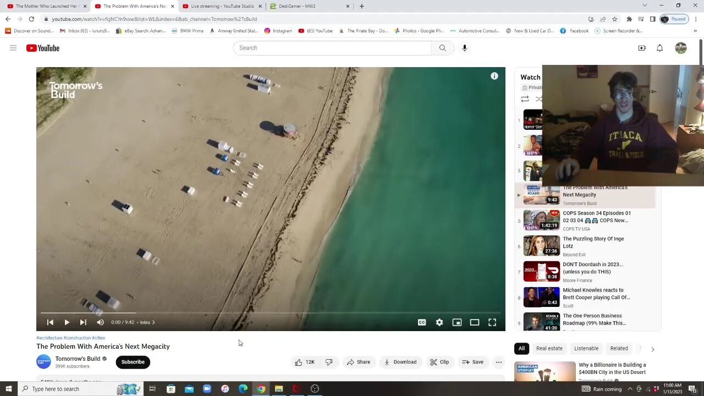Save the video to a playlist

[473, 362]
